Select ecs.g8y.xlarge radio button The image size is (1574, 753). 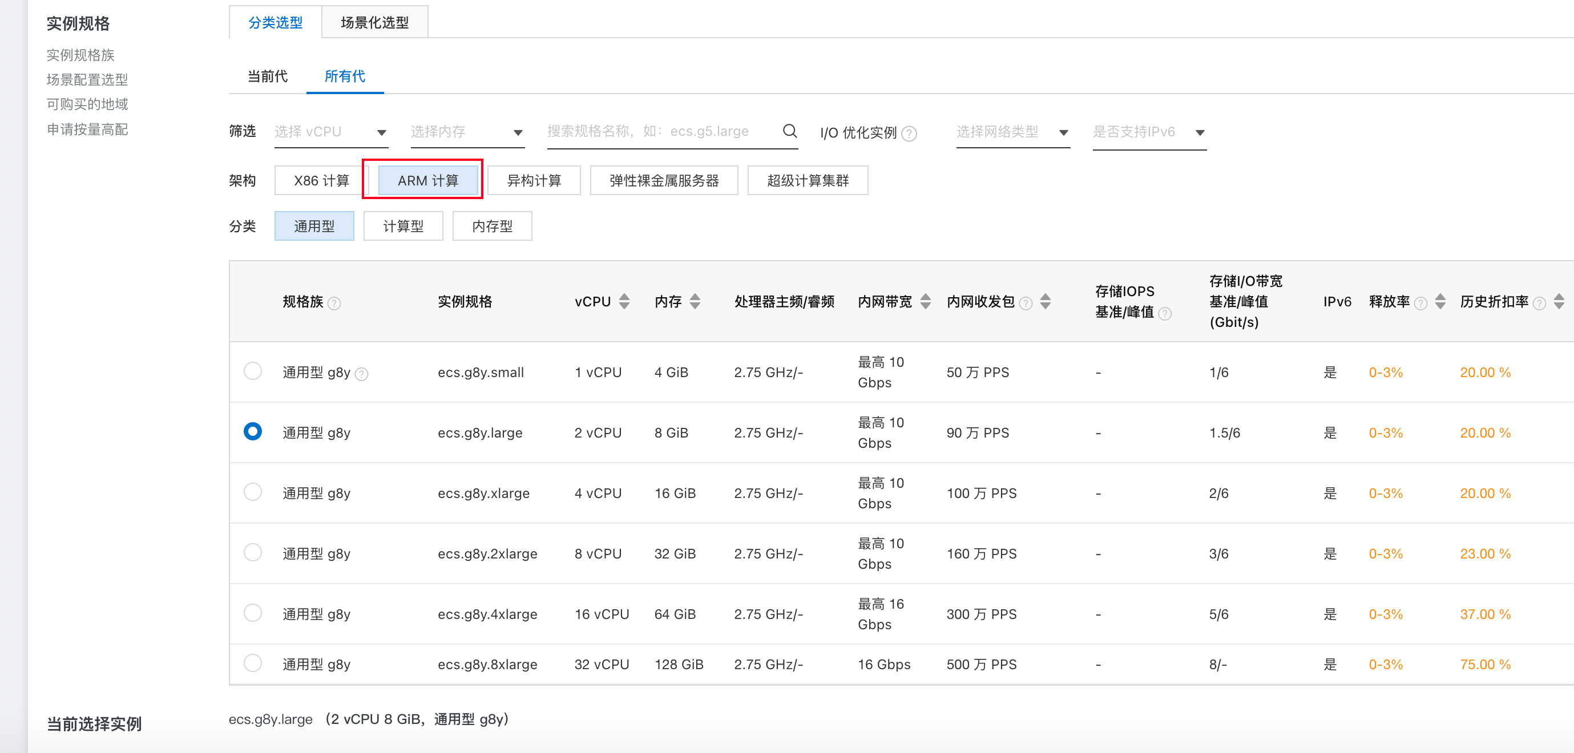click(252, 492)
